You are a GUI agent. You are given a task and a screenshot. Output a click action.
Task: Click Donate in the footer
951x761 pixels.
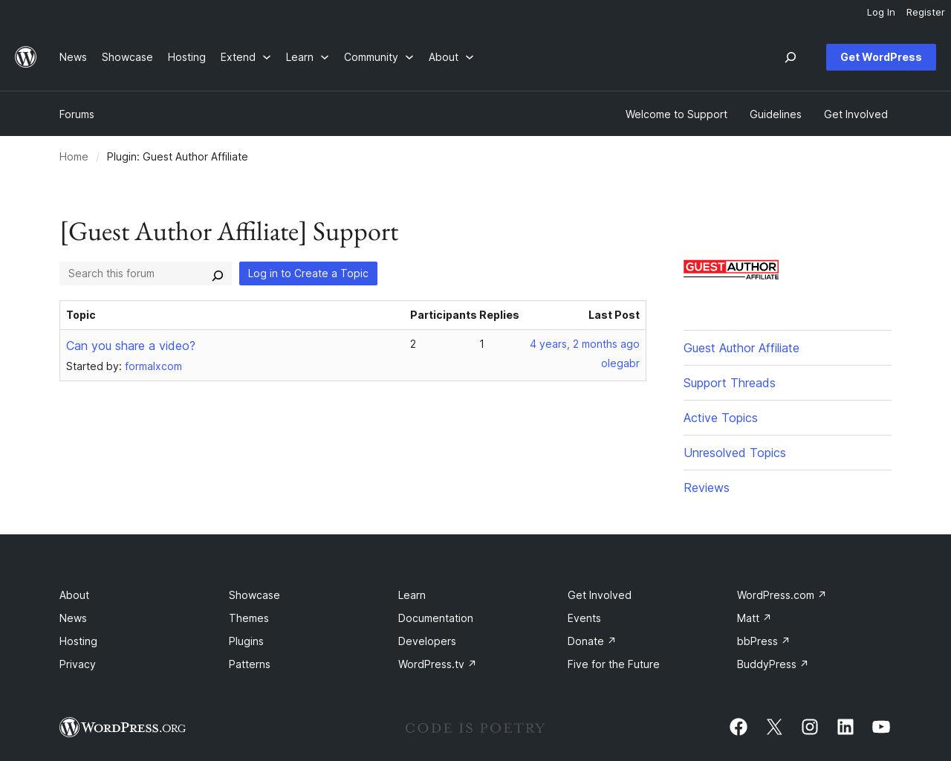pyautogui.click(x=591, y=641)
